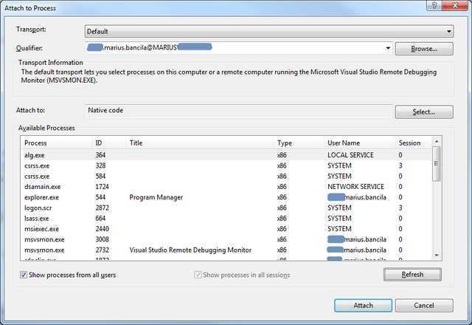
Task: Select msvsmon.exe with ID 2732
Action: pos(226,250)
